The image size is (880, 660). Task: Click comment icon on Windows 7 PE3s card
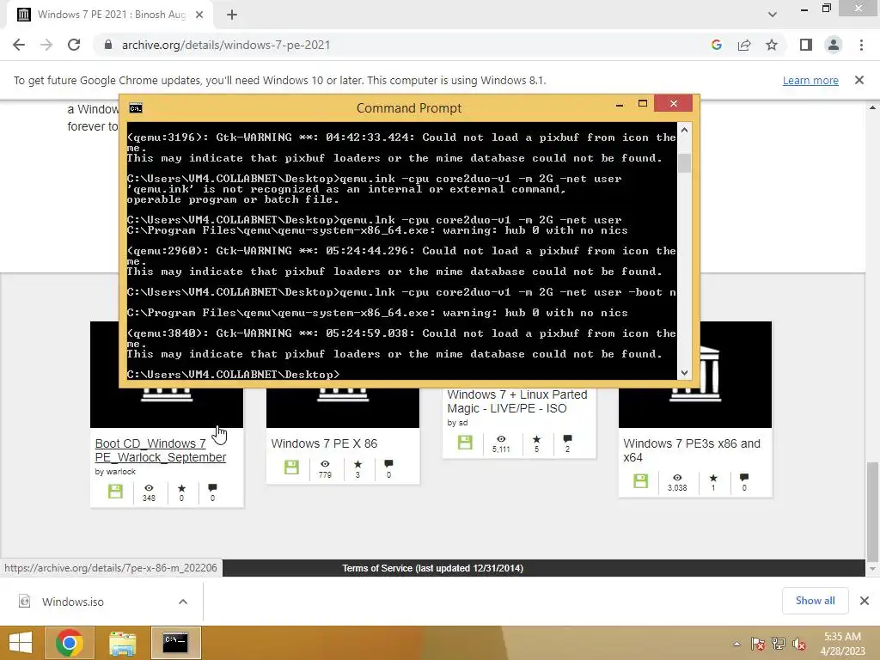[x=744, y=477]
